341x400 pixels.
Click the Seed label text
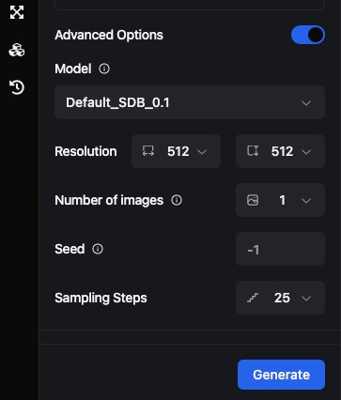[70, 249]
